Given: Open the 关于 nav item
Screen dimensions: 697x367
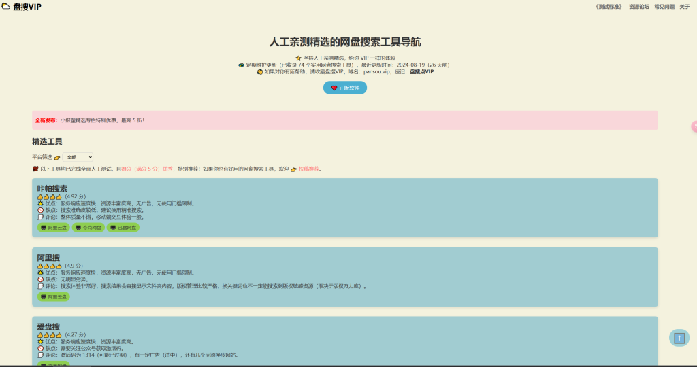Looking at the screenshot, I should point(685,7).
